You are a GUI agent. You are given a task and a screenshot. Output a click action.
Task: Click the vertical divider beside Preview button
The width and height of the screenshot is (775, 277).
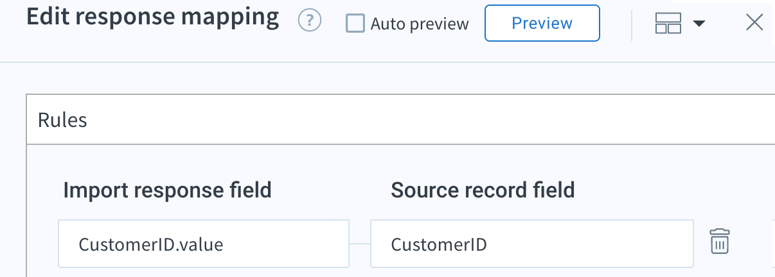[632, 24]
